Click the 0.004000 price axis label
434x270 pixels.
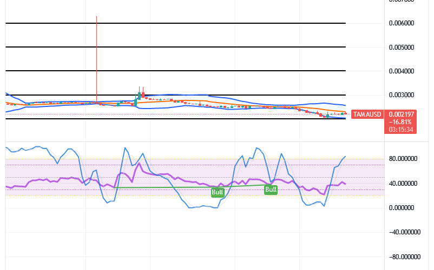(x=402, y=71)
